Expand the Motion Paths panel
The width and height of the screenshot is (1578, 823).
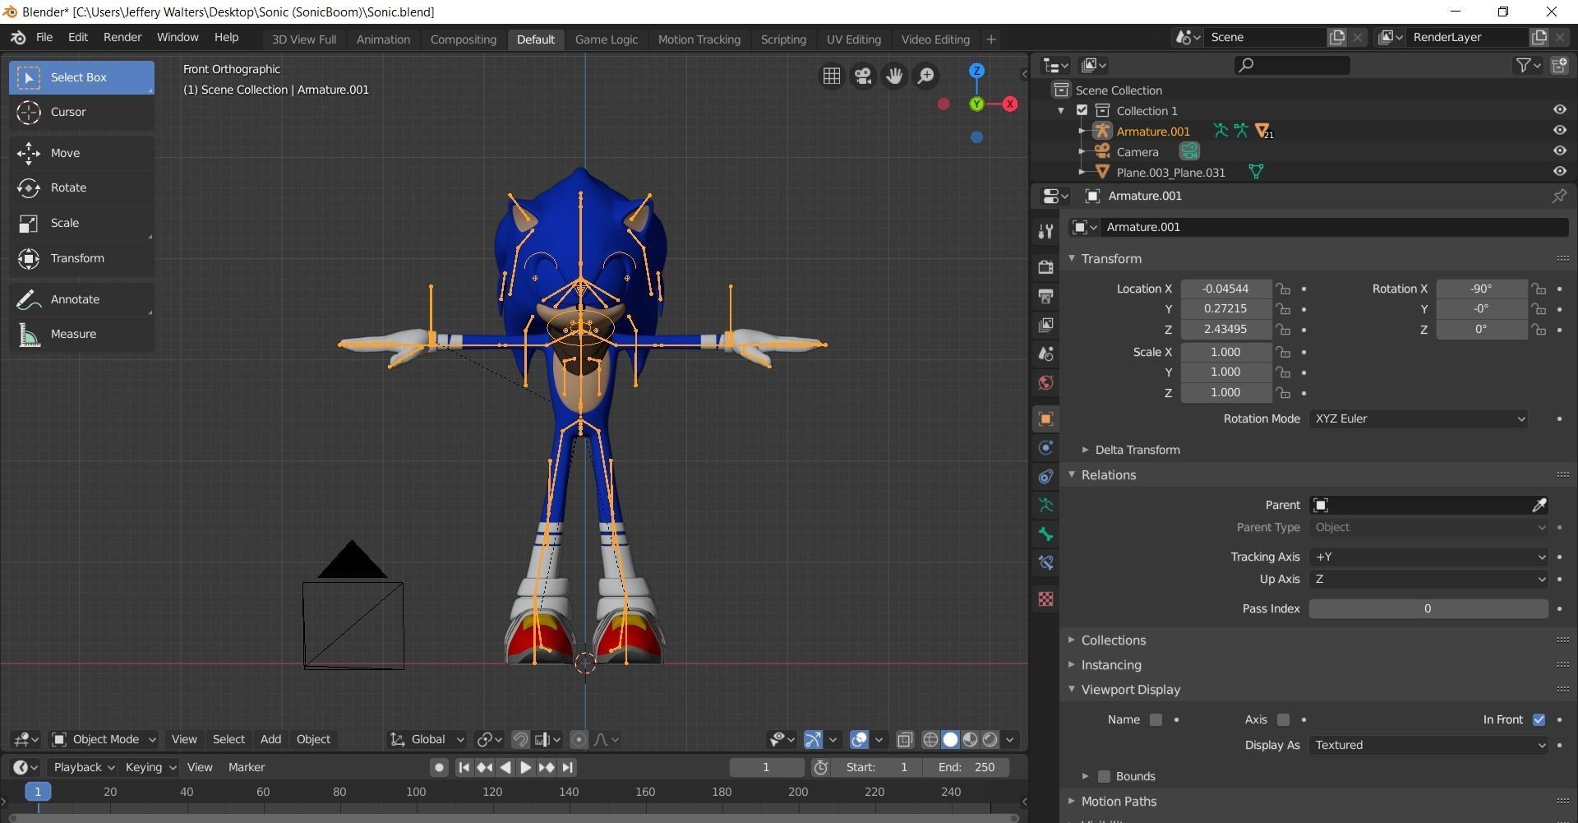click(1118, 801)
